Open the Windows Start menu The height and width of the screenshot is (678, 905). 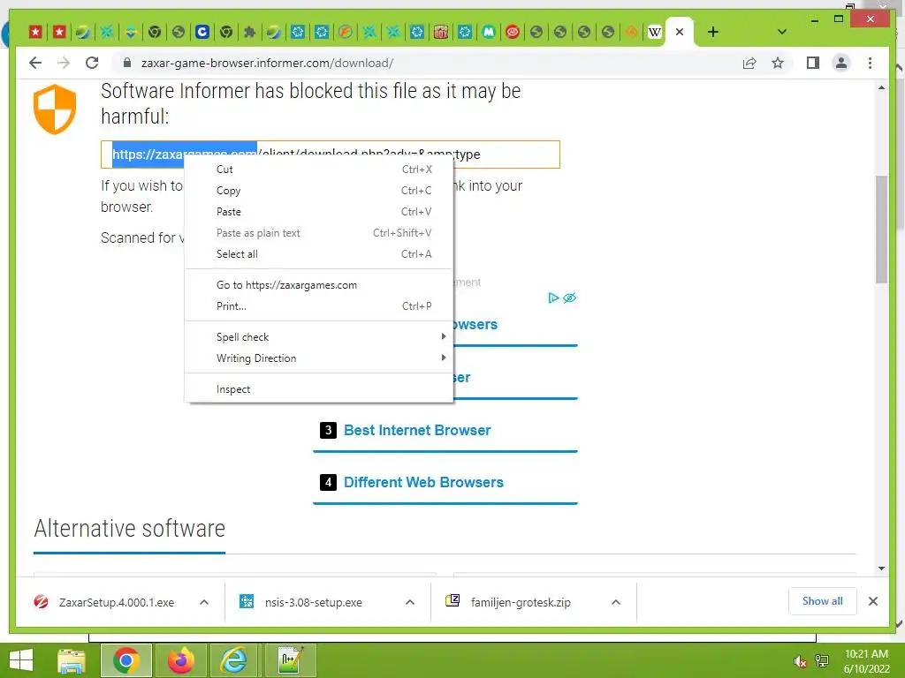[x=21, y=660]
